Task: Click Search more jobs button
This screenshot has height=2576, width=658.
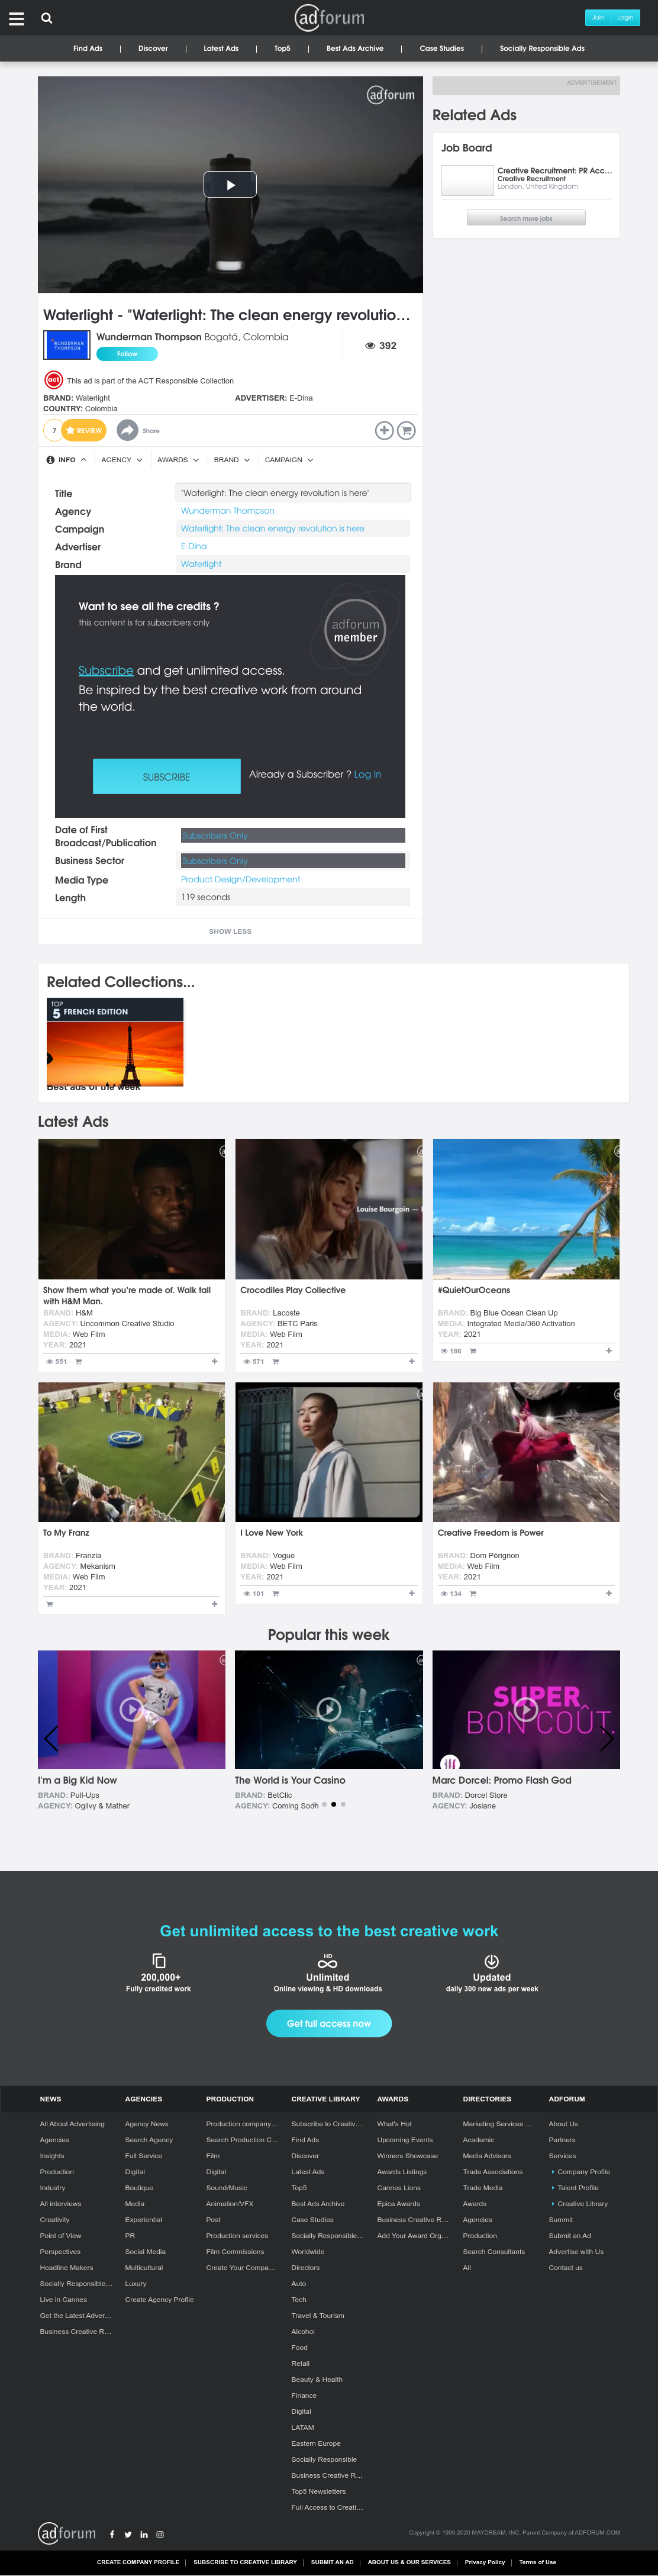Action: pos(526,218)
